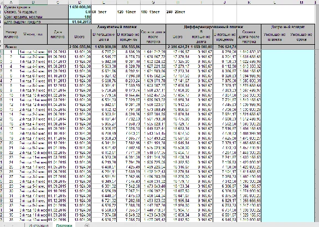Click the '240 20лет' cell
Screen dimensions: 319x227
coord(178,12)
